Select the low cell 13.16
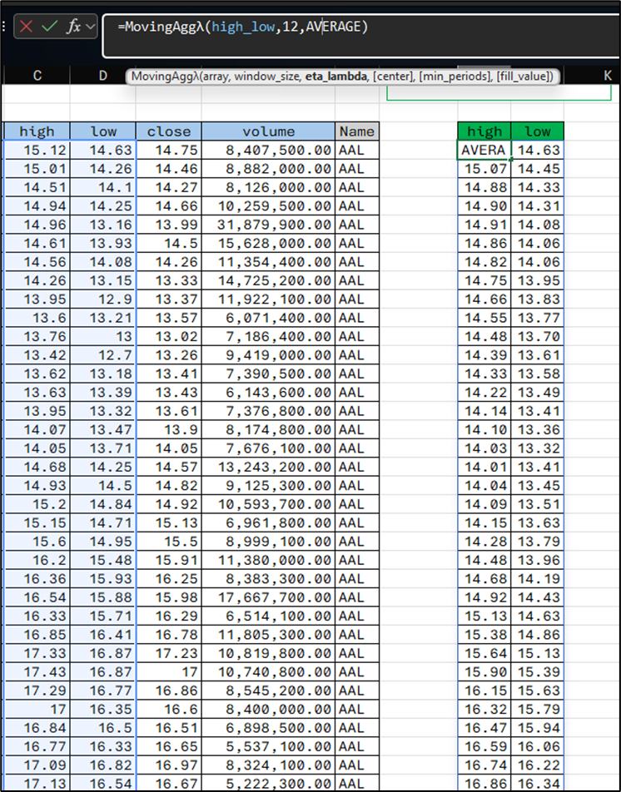Viewport: 621px width, 792px height. coord(103,225)
